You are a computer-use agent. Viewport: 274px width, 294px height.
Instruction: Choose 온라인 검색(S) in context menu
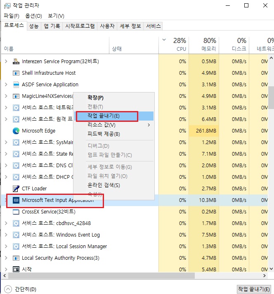pos(114,185)
